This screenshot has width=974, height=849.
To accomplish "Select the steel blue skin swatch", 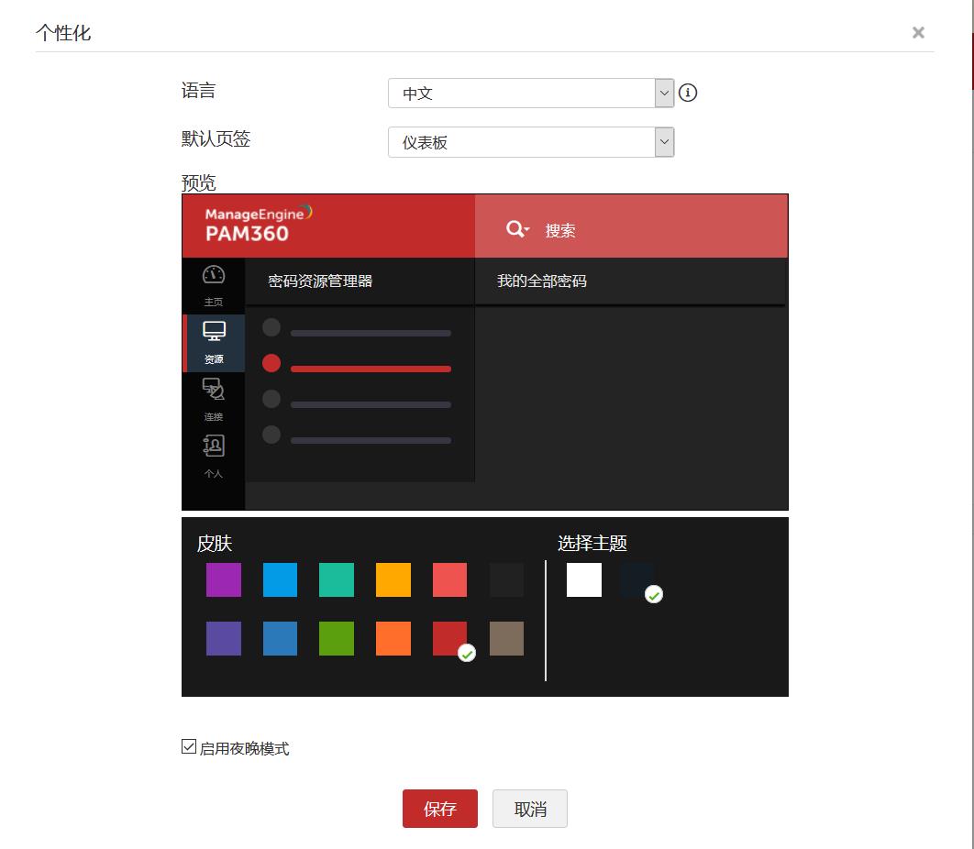I will (280, 638).
